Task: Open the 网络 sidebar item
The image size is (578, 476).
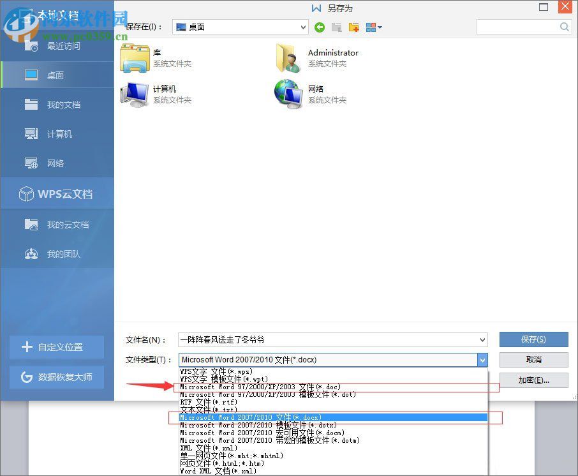Action: 57,163
